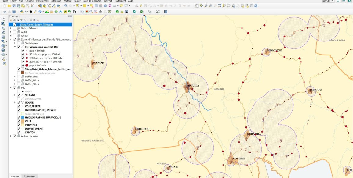Enable the Airtel group checkbox

(x=15, y=32)
